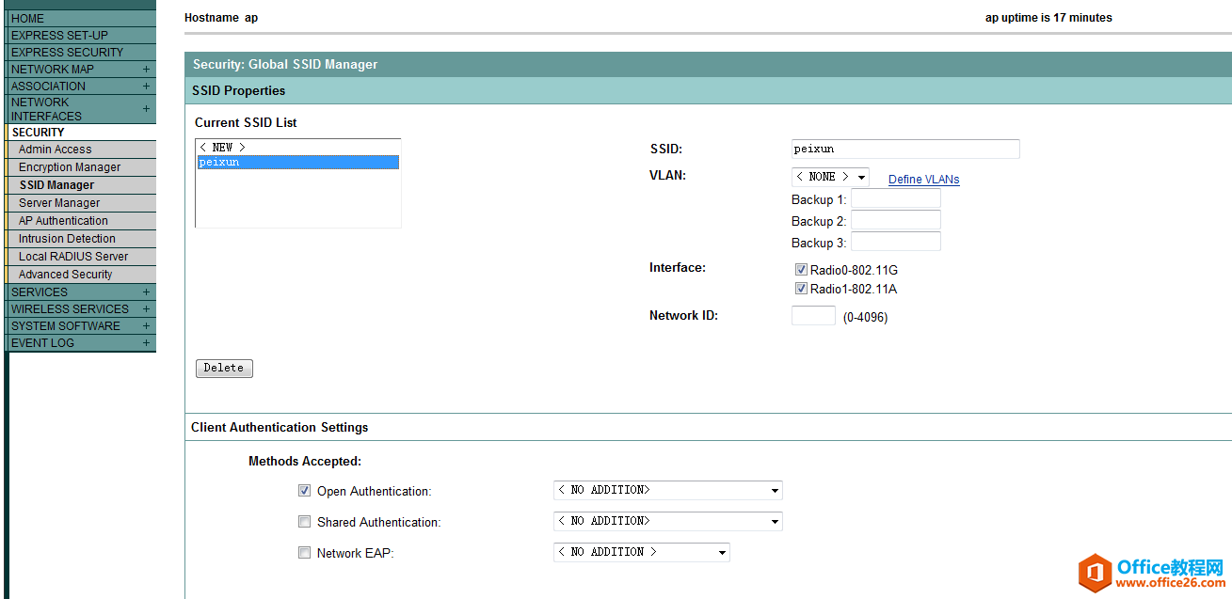The width and height of the screenshot is (1232, 599).
Task: Expand EVENT LOG plus icon
Action: tap(146, 343)
